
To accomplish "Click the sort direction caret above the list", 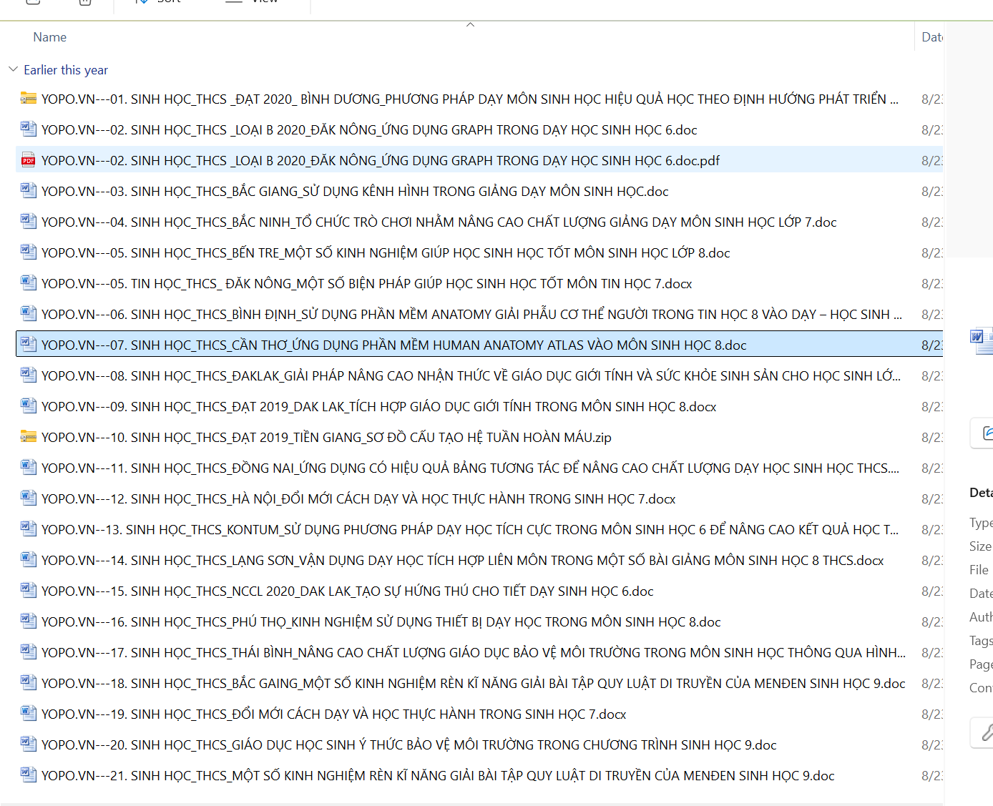I will pyautogui.click(x=470, y=25).
